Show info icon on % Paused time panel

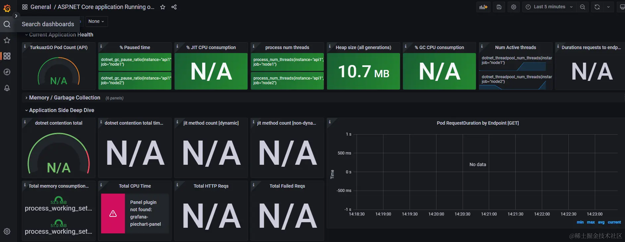(x=101, y=46)
